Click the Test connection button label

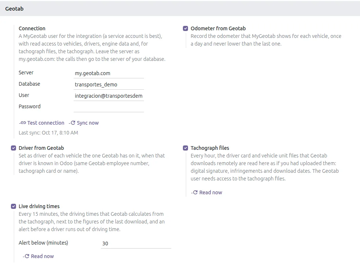[x=46, y=123]
